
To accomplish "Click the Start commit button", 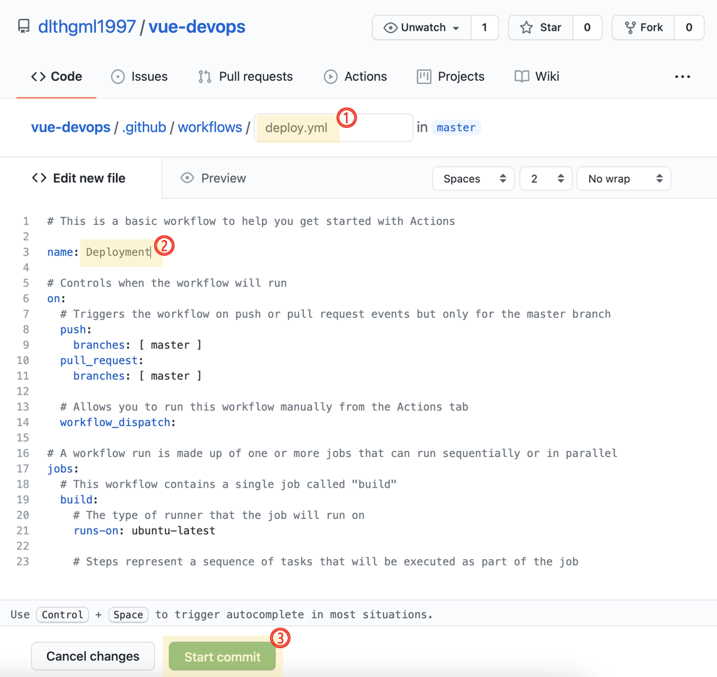I will point(222,656).
